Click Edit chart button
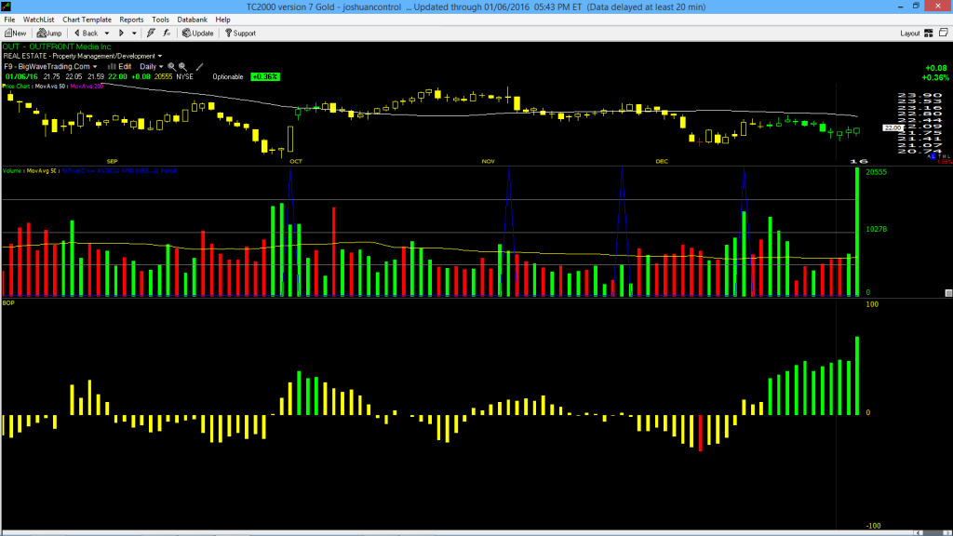This screenshot has height=536, width=953. 120,66
